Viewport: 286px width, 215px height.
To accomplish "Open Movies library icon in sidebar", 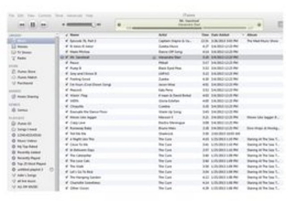I will coord(14,47).
